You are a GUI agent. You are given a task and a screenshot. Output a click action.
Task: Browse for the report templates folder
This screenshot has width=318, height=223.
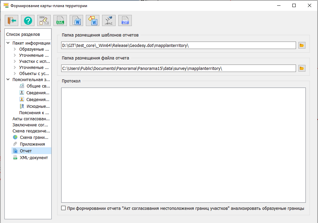tap(302, 45)
